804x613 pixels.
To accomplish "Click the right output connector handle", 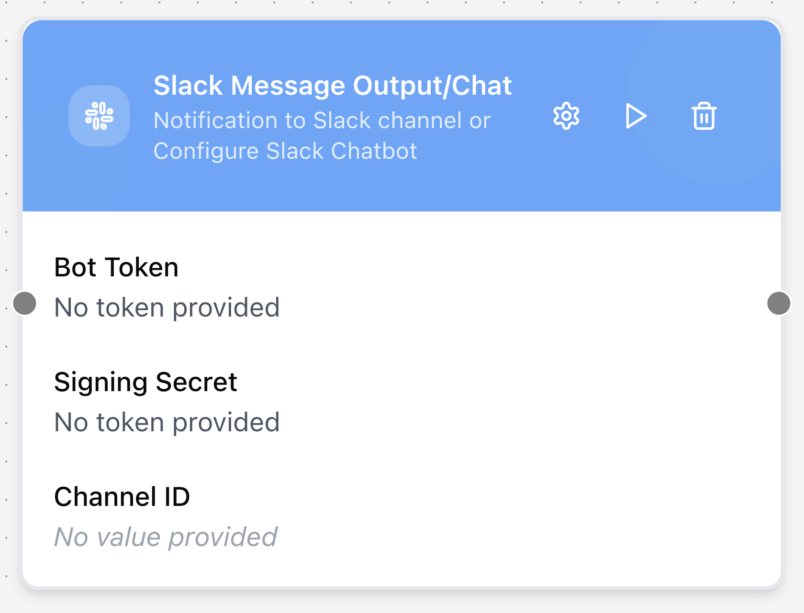I will (x=779, y=303).
